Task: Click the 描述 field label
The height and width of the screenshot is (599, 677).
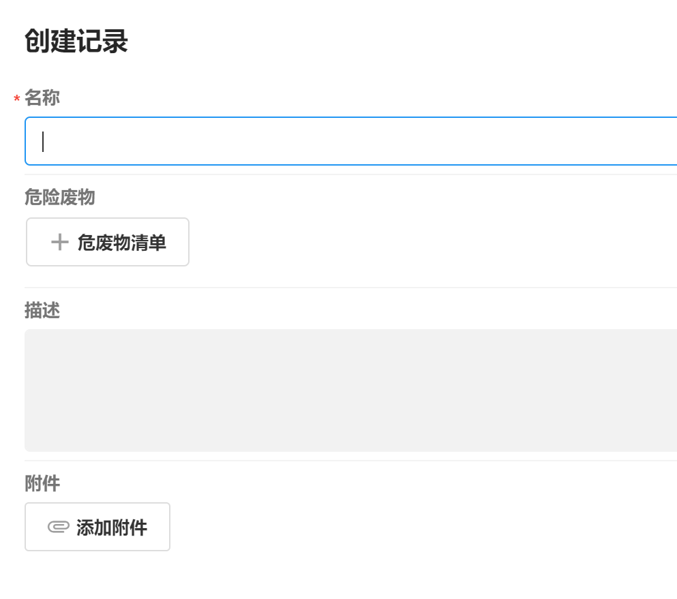Action: (42, 311)
